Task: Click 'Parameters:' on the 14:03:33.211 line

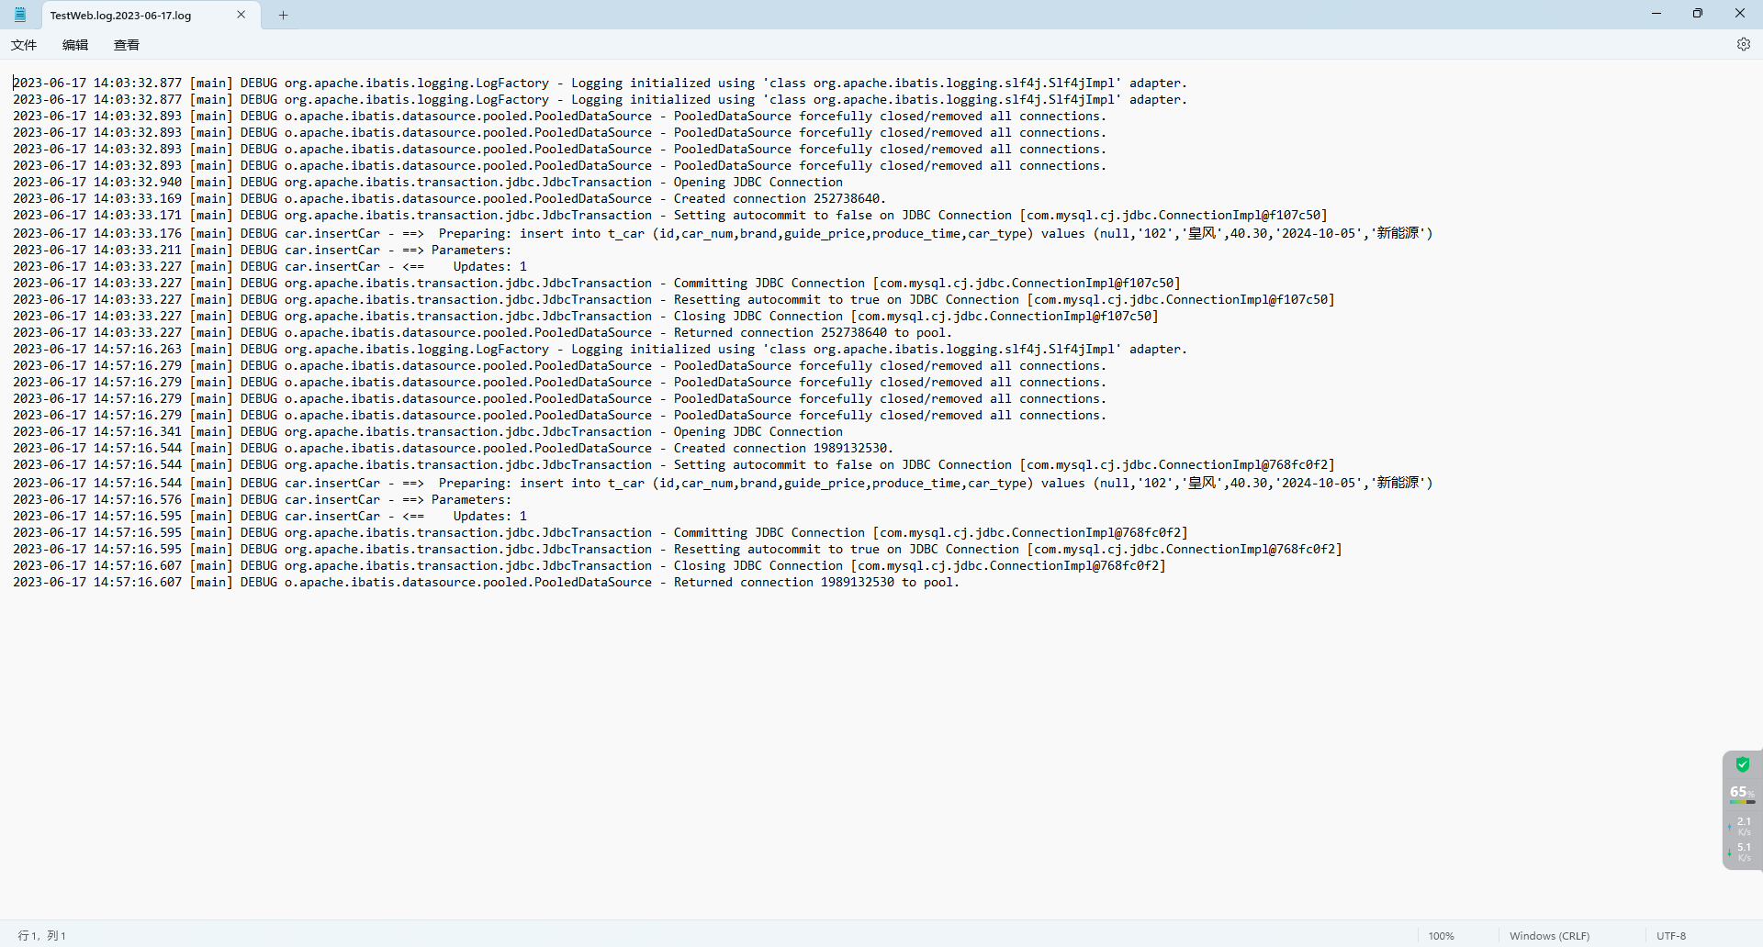Action: [x=471, y=251]
